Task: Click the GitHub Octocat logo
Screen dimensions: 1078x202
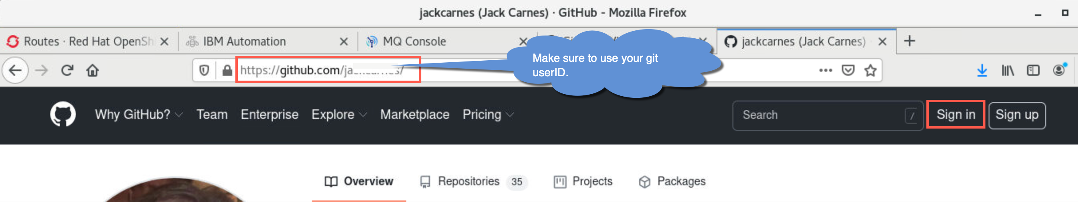Action: point(63,115)
